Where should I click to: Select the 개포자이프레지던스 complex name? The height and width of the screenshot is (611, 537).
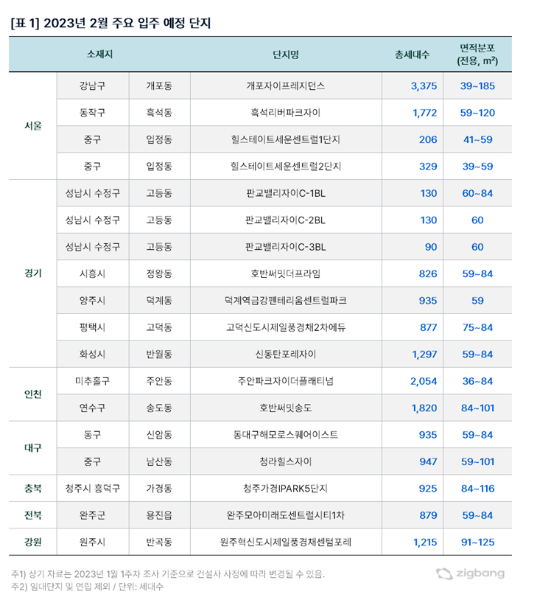[285, 86]
